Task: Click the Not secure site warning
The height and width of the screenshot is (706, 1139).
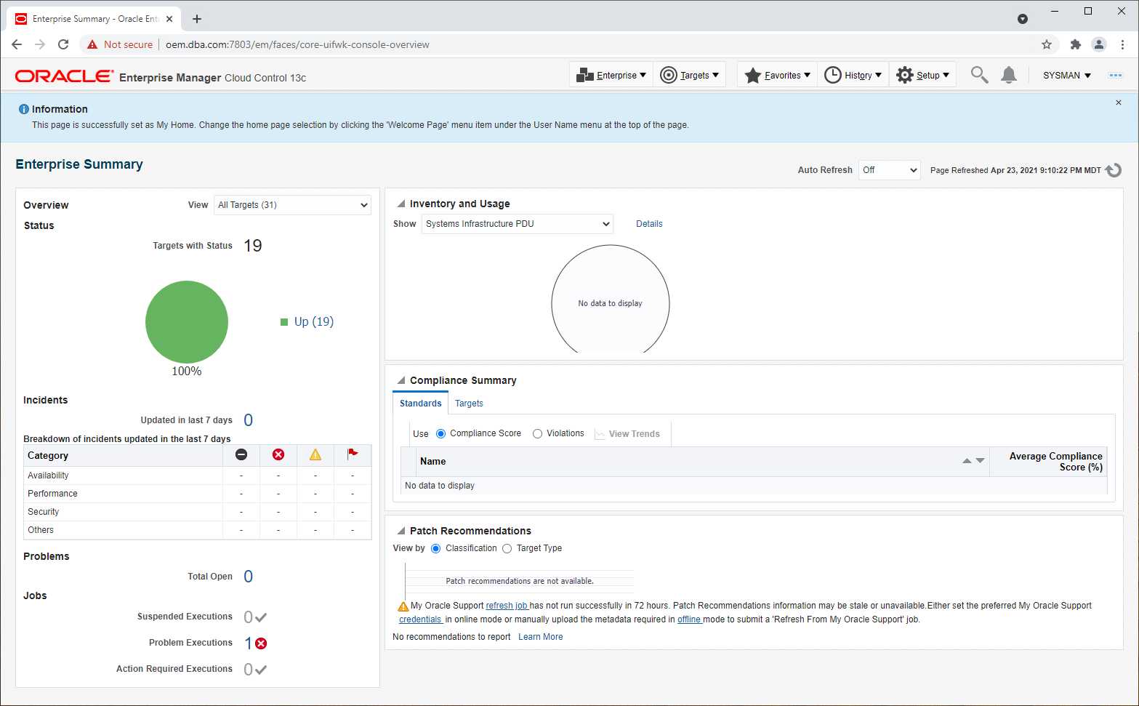Action: (x=120, y=44)
